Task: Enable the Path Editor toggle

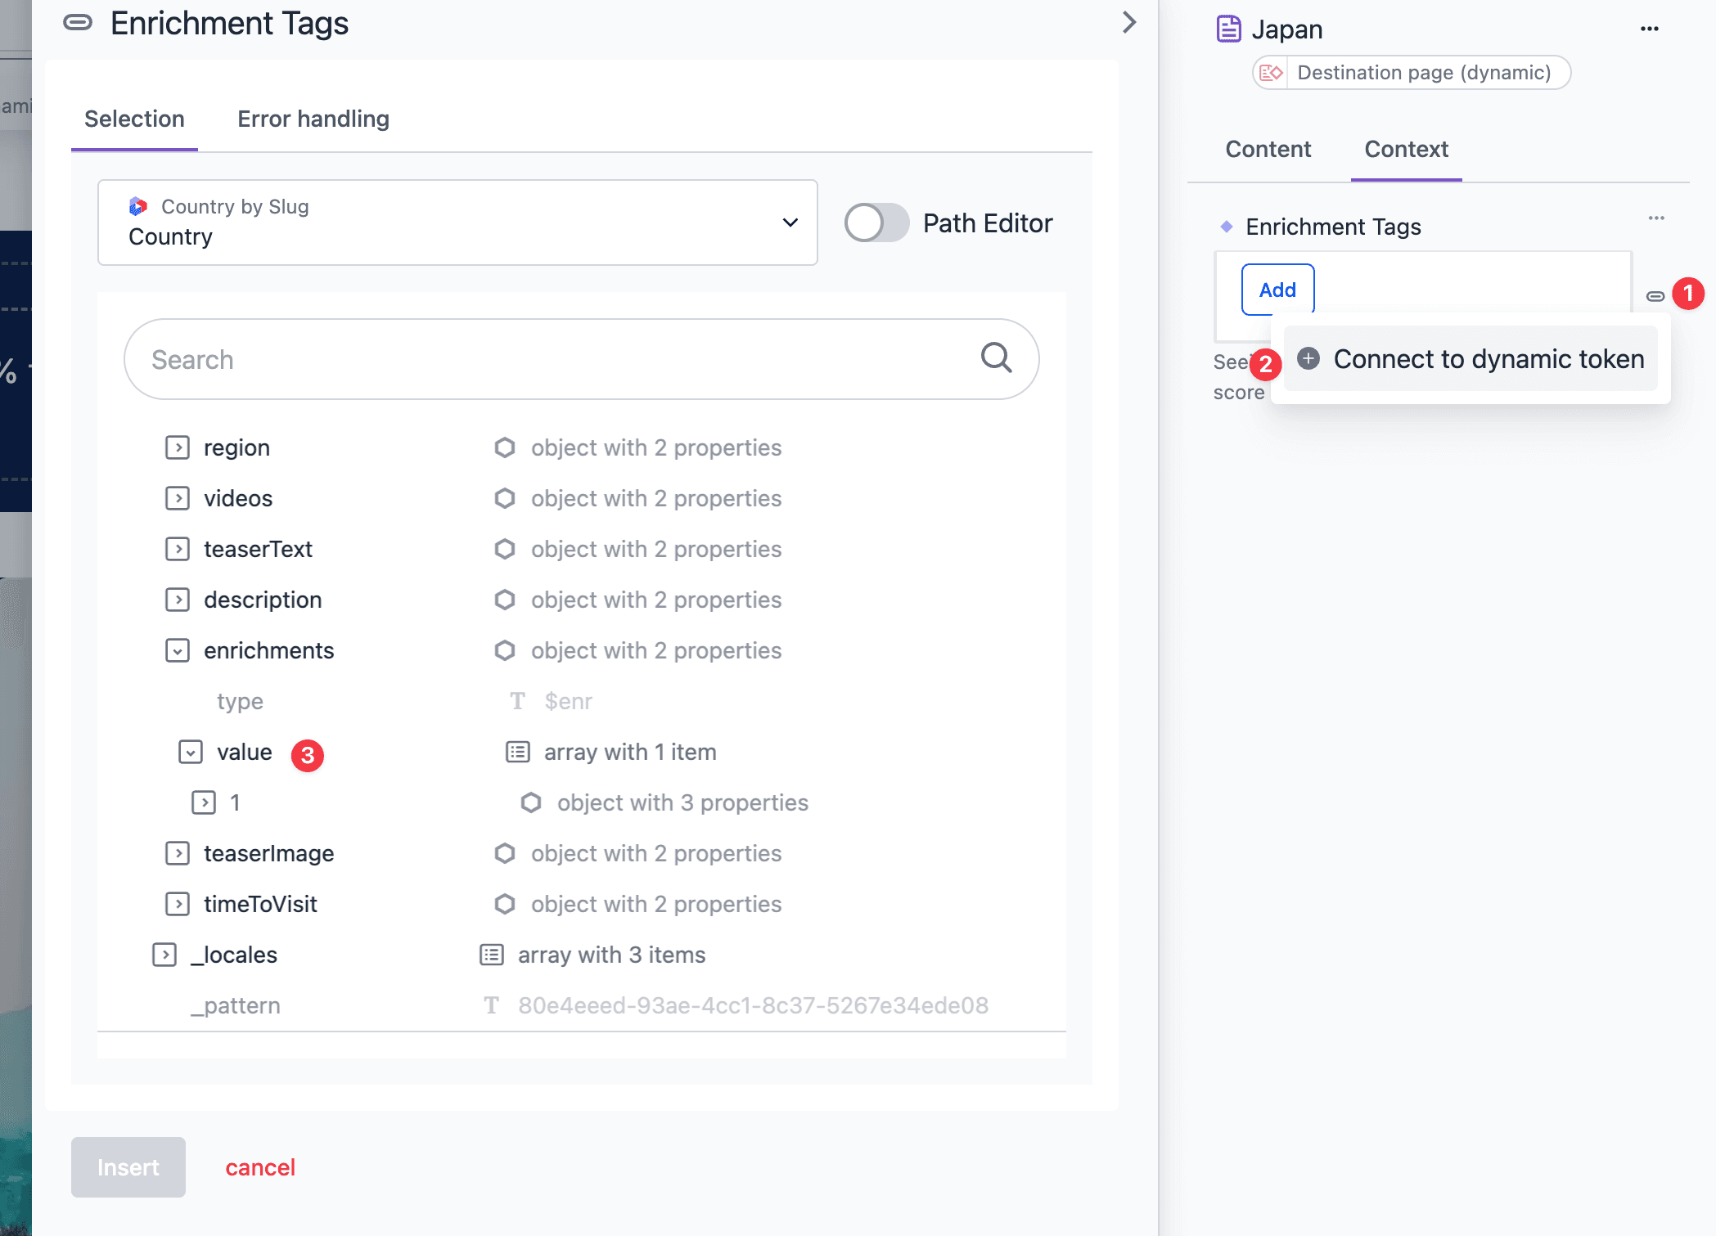Action: point(876,222)
